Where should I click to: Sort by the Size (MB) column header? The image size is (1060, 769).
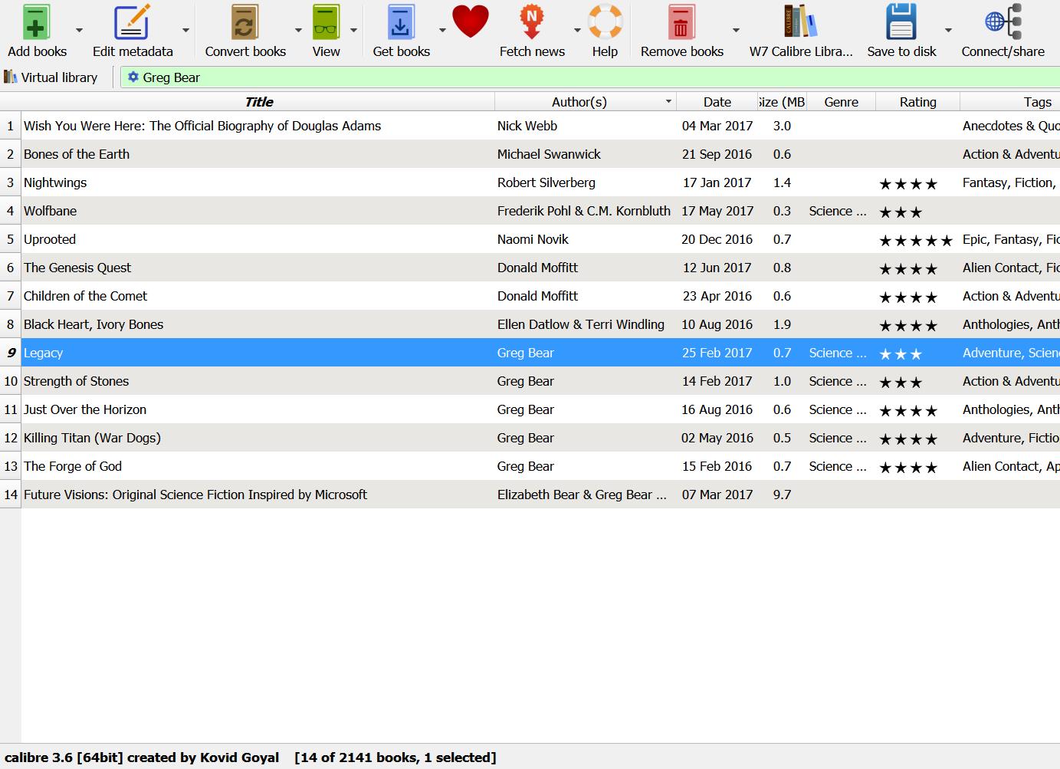[x=782, y=102]
